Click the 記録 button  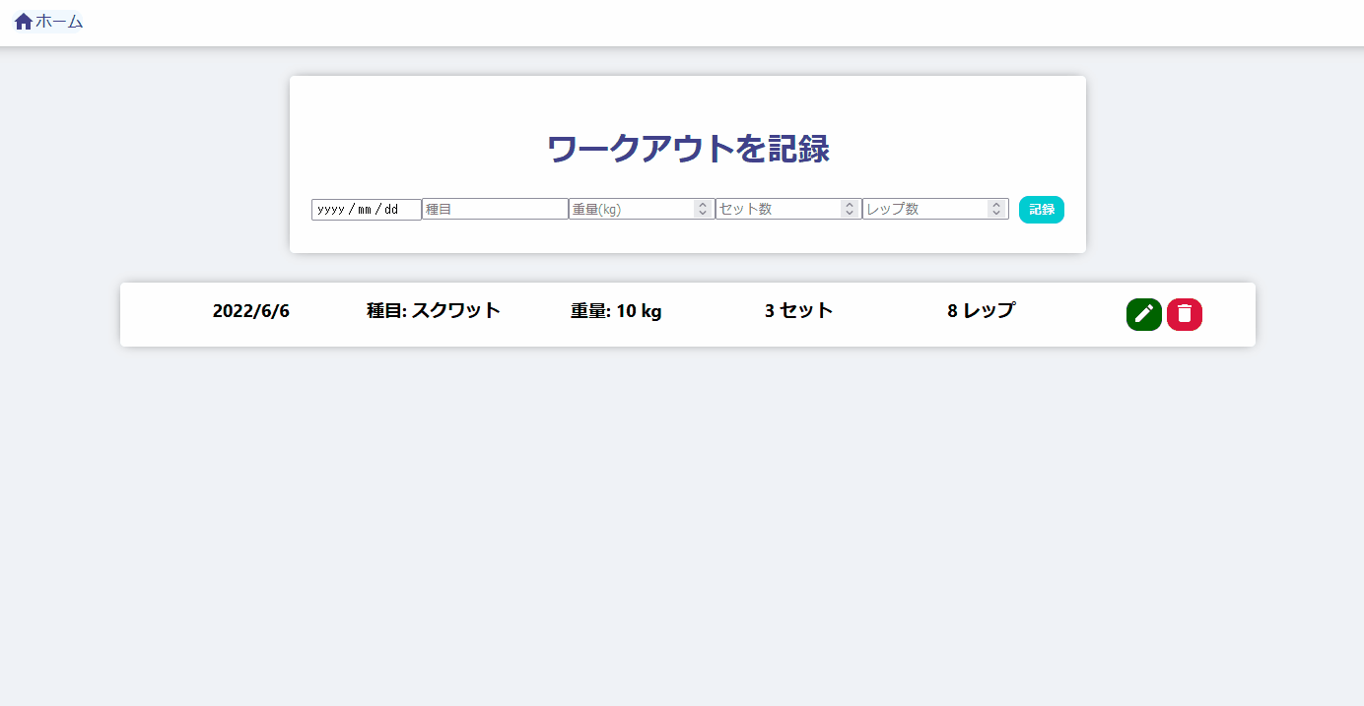(x=1042, y=210)
